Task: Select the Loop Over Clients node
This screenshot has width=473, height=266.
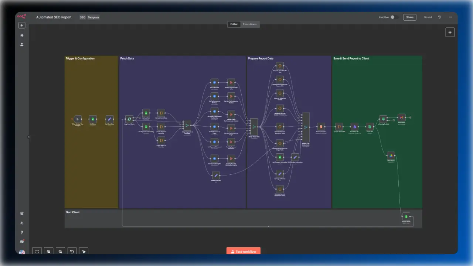Action: click(x=129, y=119)
